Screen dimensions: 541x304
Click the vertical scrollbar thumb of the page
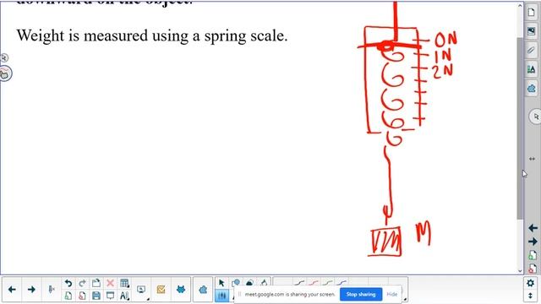click(x=520, y=128)
